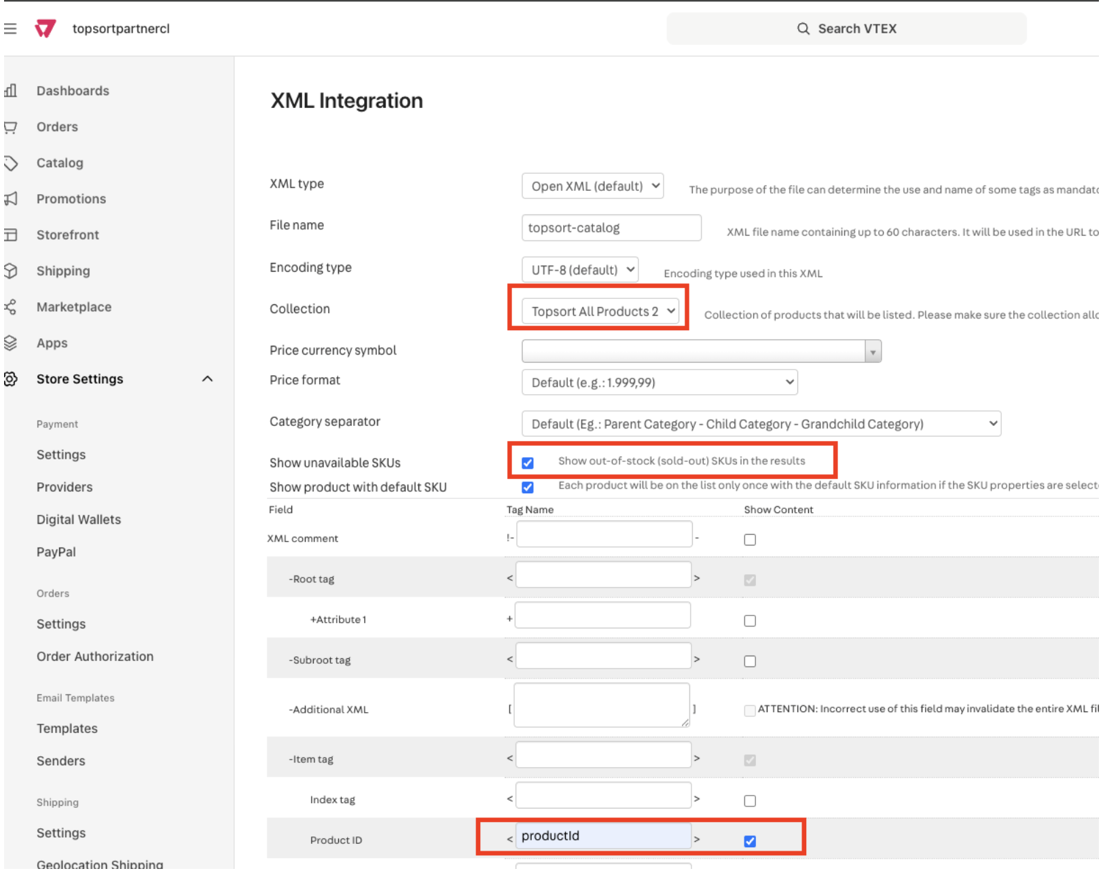Change the Encoding type dropdown
Image resolution: width=1103 pixels, height=871 pixels.
click(x=580, y=269)
